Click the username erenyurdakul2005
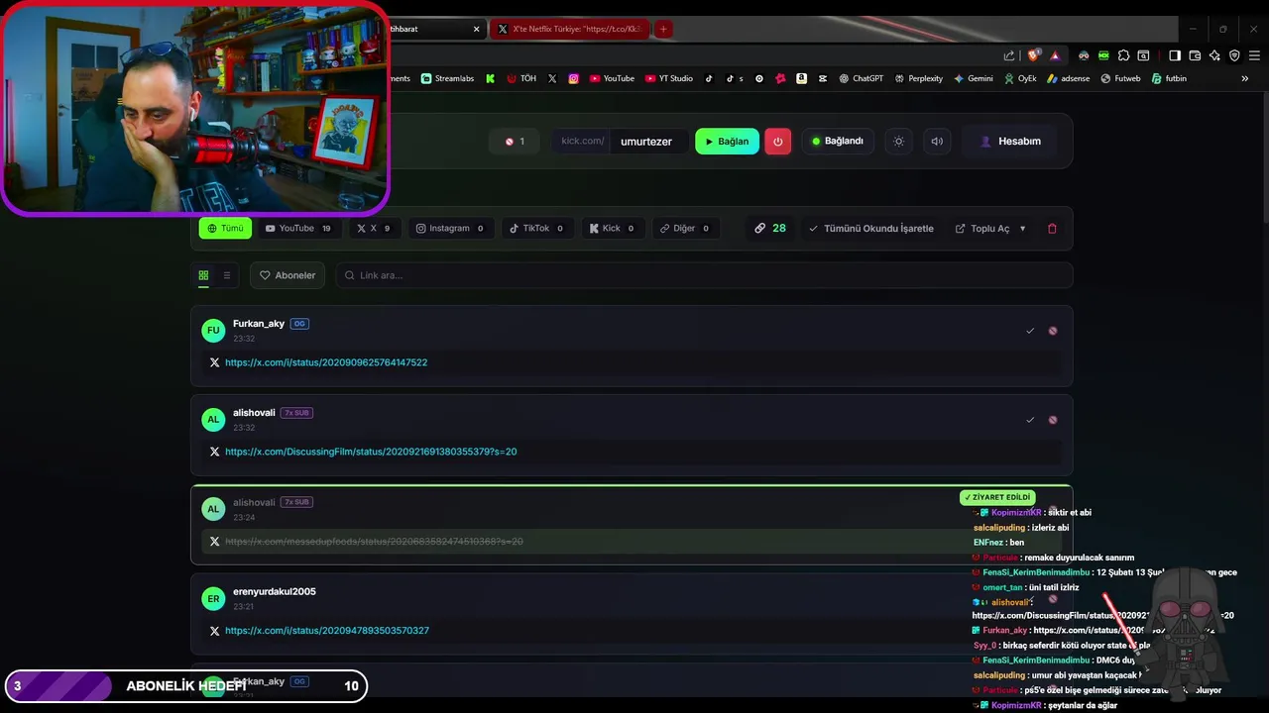 pos(275,591)
